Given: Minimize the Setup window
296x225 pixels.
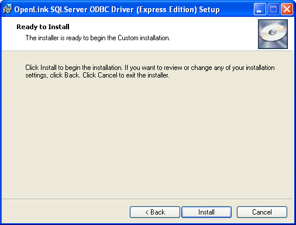Looking at the screenshot, I should [260, 9].
